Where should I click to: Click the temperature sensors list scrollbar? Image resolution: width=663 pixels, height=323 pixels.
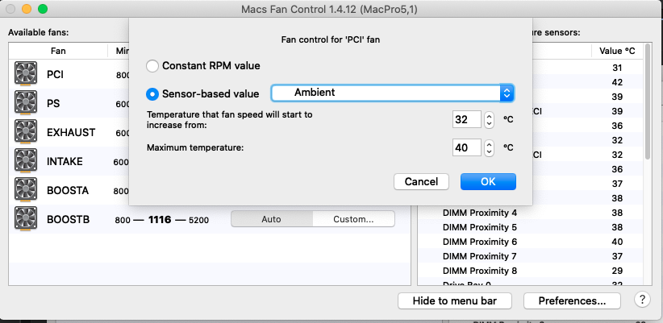pos(648,102)
